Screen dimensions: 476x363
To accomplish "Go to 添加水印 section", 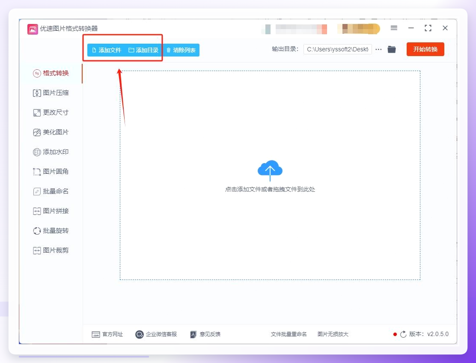I will pyautogui.click(x=51, y=152).
